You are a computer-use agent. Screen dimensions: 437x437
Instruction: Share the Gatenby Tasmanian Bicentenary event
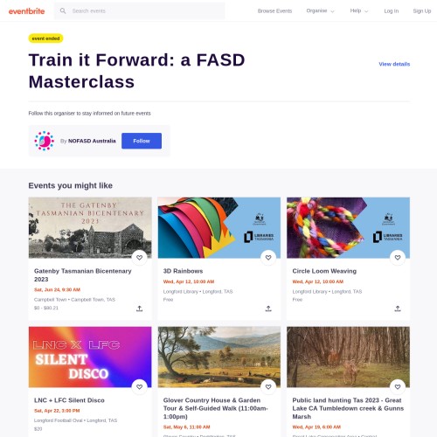point(139,309)
